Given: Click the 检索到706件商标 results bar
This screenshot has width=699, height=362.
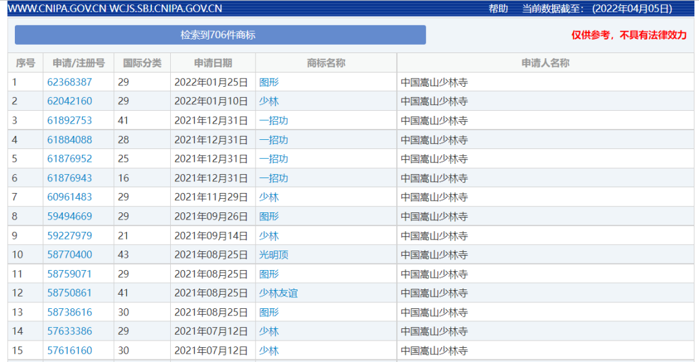Looking at the screenshot, I should point(220,35).
